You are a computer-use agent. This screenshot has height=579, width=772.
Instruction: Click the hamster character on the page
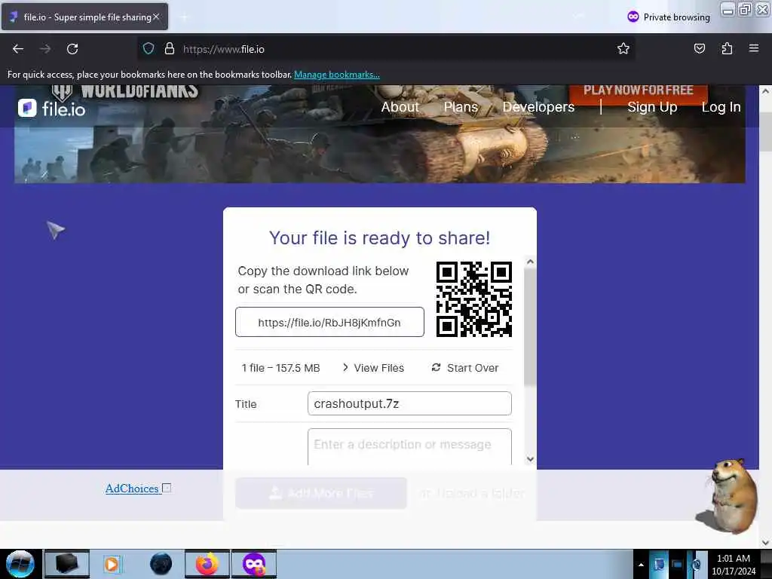728,496
